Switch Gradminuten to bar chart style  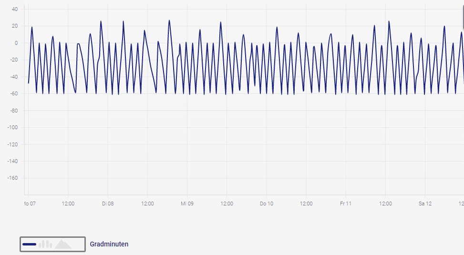point(45,244)
